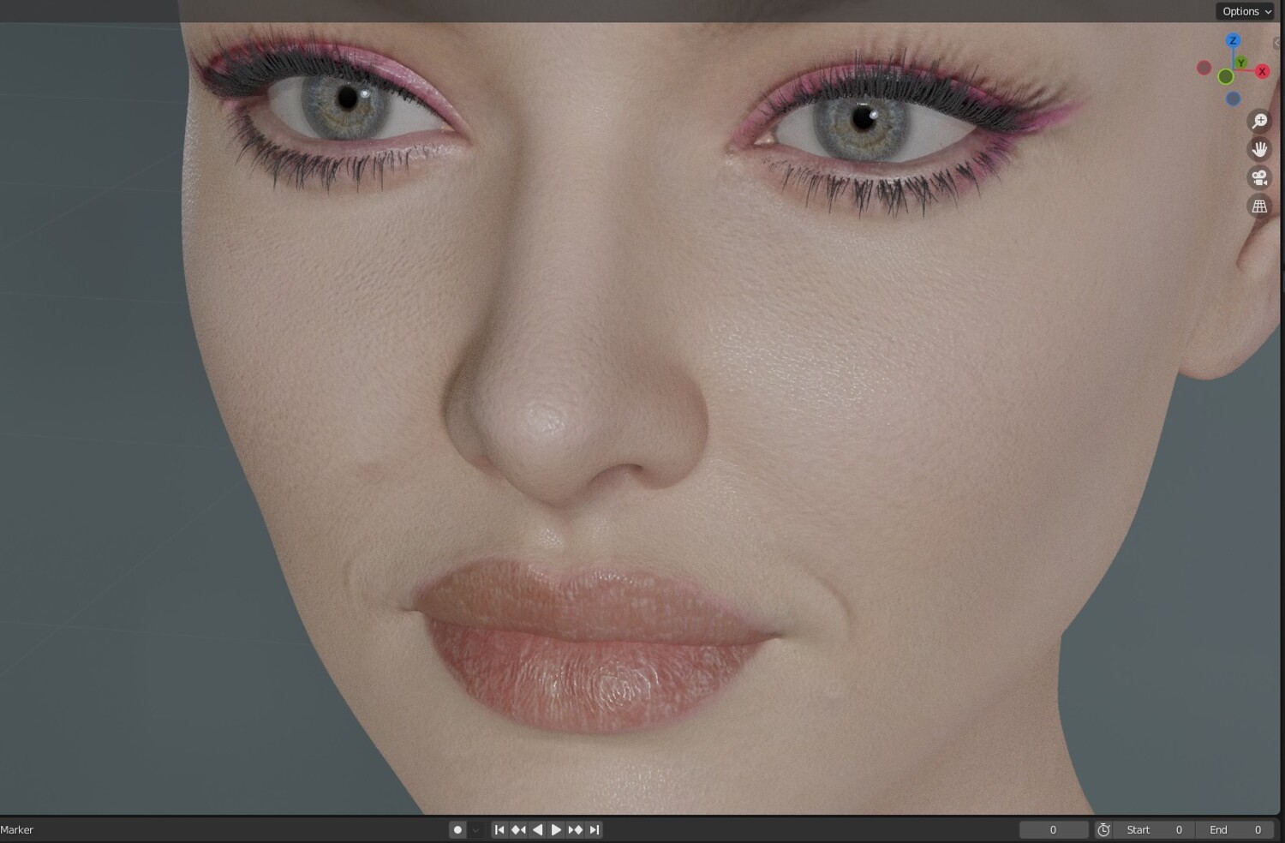This screenshot has width=1285, height=843.
Task: Switch perspective/orthographic with the grid icon
Action: [1259, 206]
